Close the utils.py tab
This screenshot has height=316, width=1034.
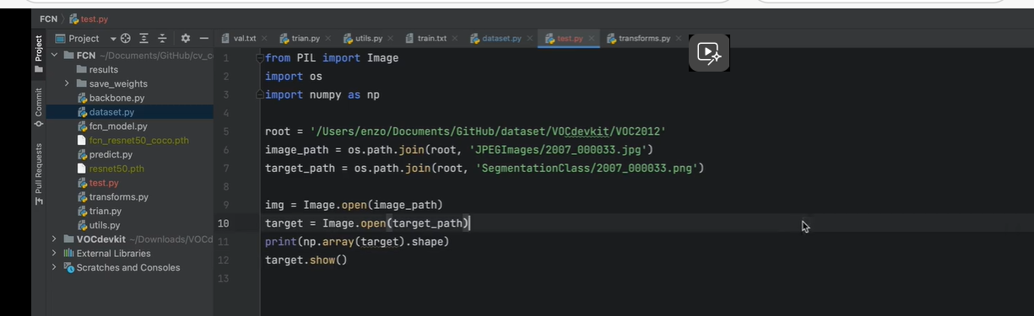[390, 39]
